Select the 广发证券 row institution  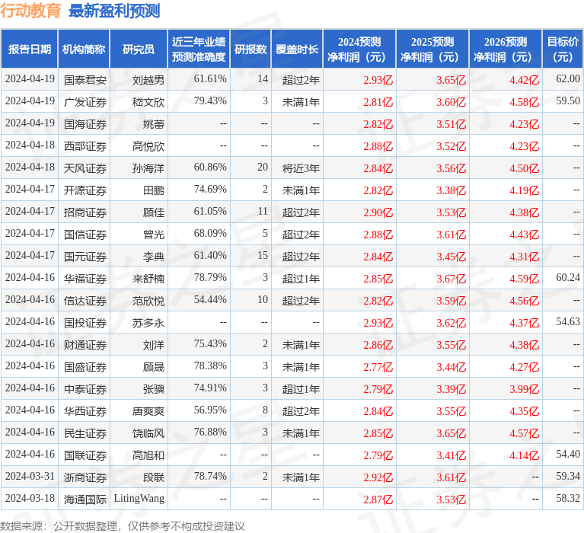click(x=85, y=102)
